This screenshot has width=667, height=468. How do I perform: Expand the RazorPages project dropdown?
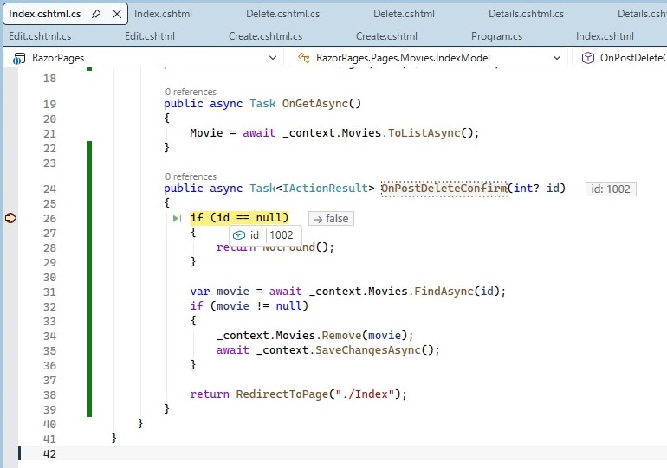click(x=273, y=58)
